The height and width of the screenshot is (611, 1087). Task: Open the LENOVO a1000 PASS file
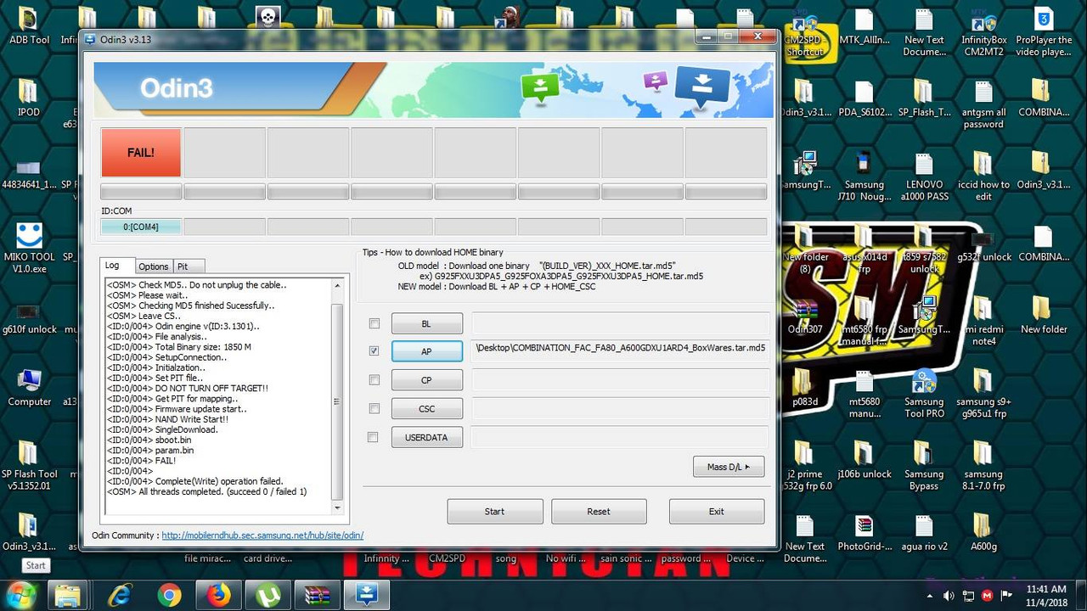click(924, 177)
